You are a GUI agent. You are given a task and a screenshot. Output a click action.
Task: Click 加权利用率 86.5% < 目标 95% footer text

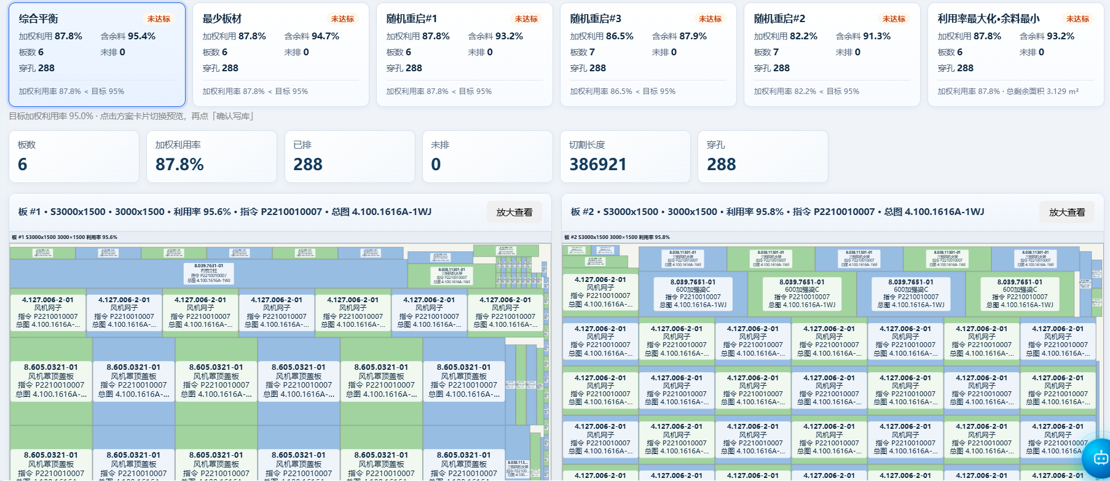623,92
